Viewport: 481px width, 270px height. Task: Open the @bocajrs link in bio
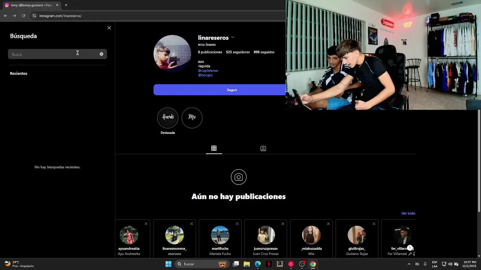click(205, 75)
